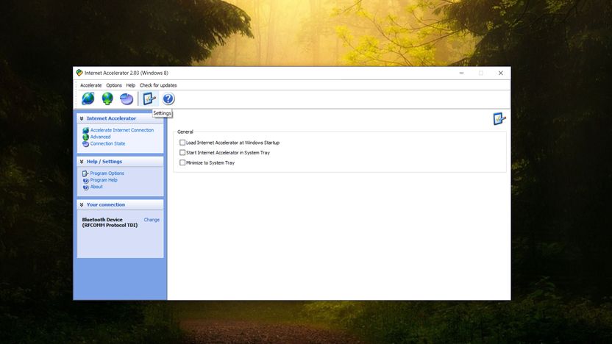Click the Internet Accelerator title bar app icon

click(79, 73)
